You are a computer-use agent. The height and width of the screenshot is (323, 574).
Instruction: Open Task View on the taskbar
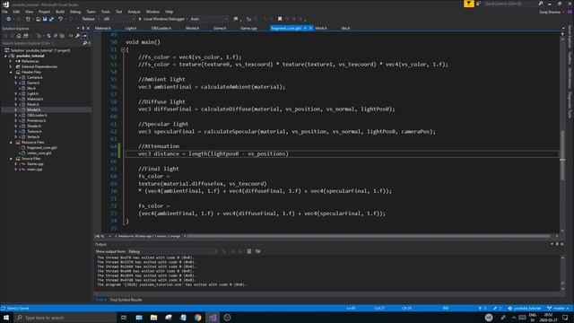click(124, 318)
